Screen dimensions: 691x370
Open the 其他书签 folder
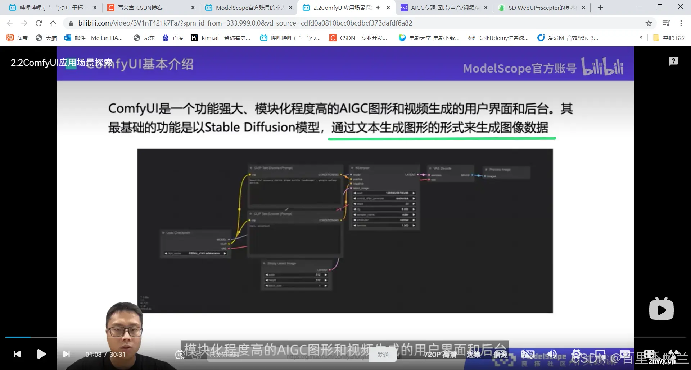[669, 38]
